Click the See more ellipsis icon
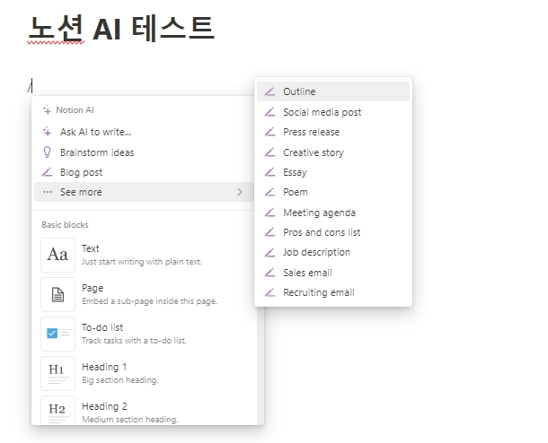Screen dimensions: 548x443 (48, 192)
